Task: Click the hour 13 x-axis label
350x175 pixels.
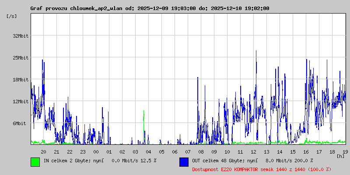Action: click(266, 152)
